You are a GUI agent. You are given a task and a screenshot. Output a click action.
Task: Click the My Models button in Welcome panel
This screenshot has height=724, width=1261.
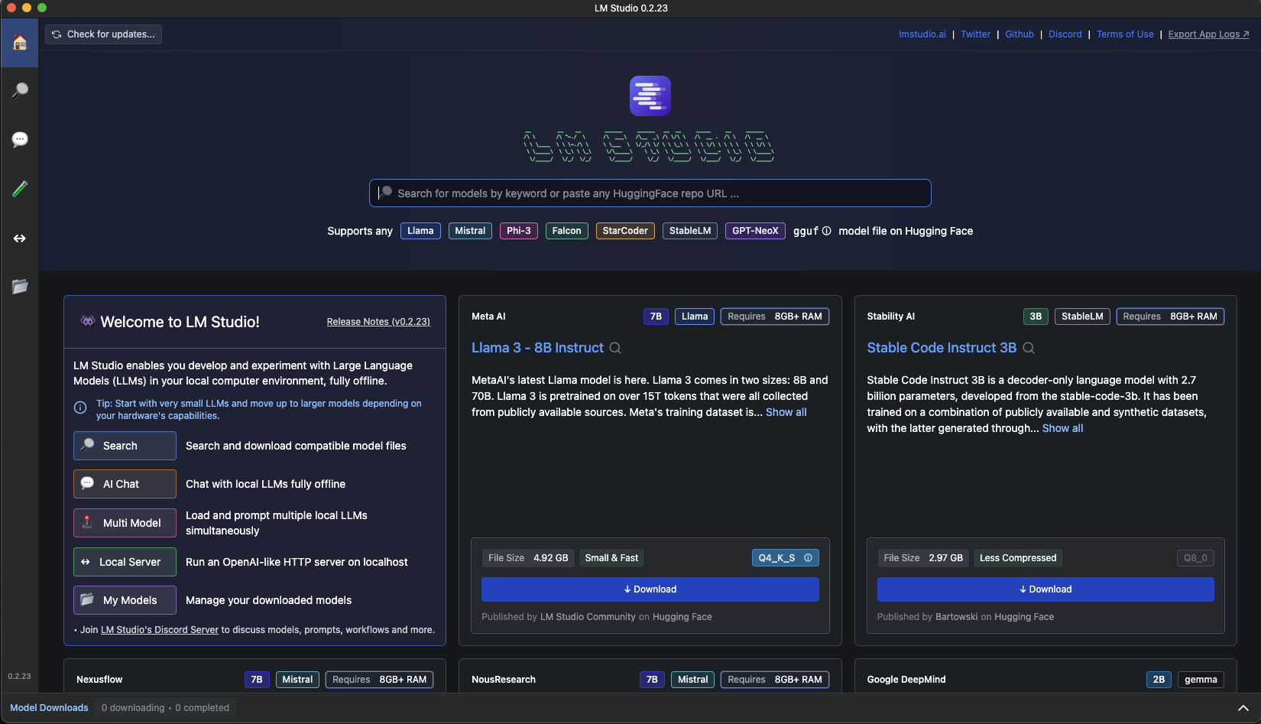[125, 600]
